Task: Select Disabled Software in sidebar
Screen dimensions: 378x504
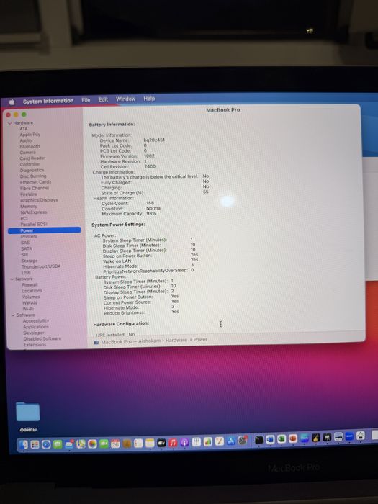Action: click(x=42, y=339)
